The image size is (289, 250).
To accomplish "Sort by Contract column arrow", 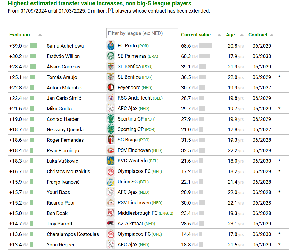I will click(x=272, y=35).
